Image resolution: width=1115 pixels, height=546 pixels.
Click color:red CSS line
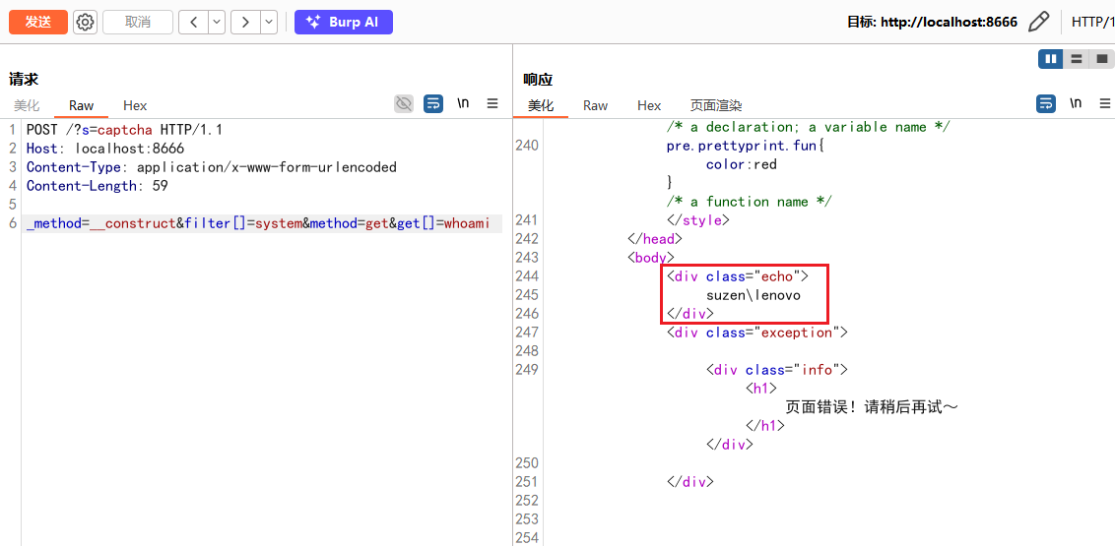pos(741,164)
